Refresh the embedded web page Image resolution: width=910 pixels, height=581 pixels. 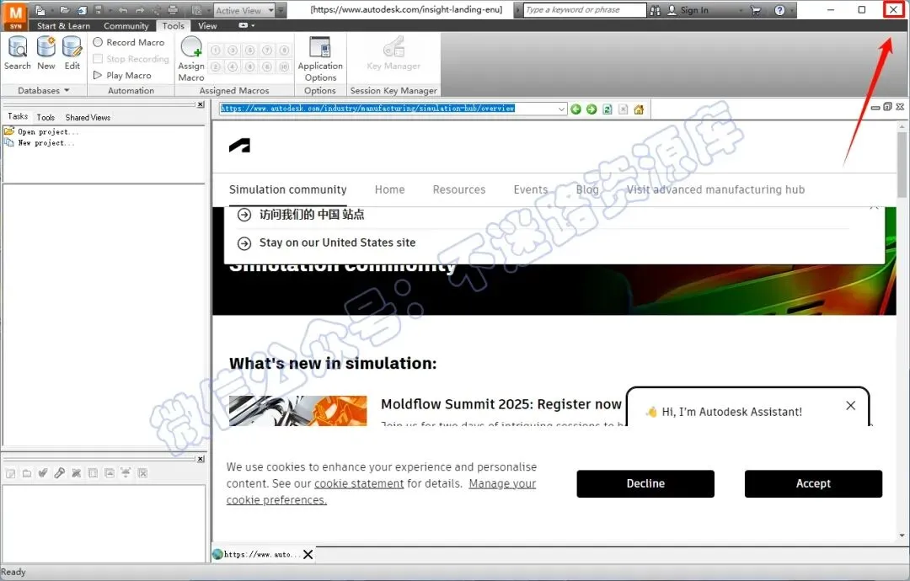(607, 109)
